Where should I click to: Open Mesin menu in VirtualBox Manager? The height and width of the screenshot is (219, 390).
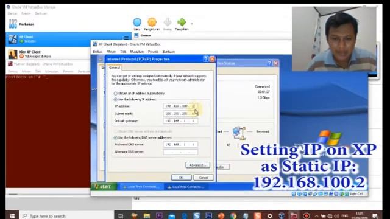(26, 13)
